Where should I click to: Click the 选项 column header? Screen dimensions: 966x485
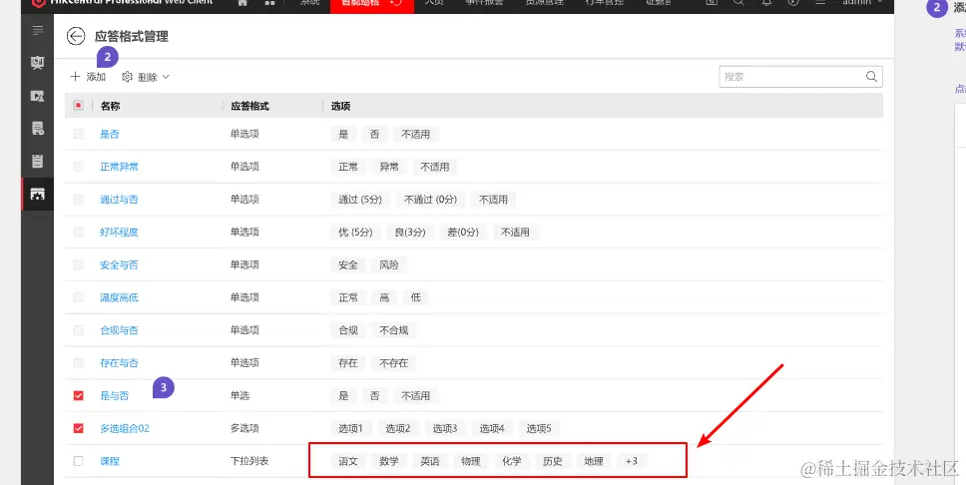pyautogui.click(x=340, y=106)
